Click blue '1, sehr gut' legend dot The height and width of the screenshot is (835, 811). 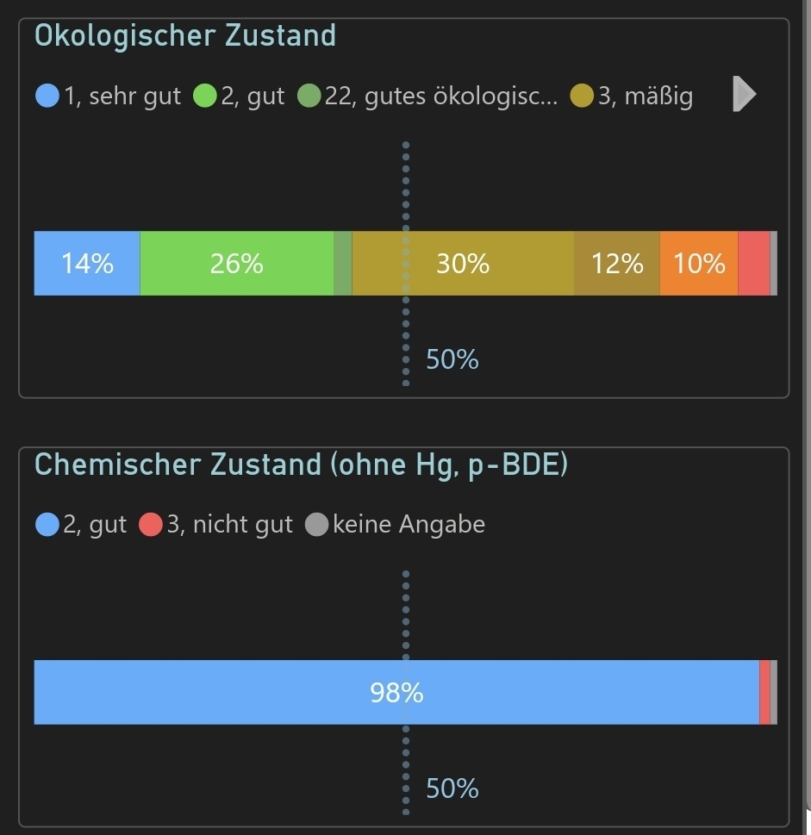47,96
